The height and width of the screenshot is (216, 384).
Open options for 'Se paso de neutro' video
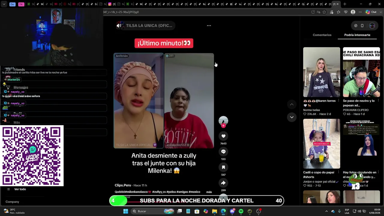pos(378,101)
